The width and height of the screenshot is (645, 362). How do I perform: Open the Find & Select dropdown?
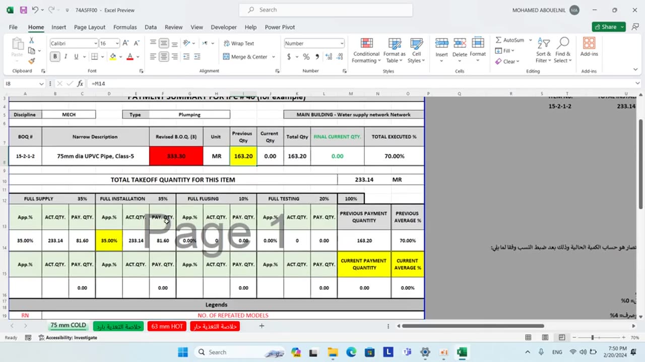click(x=562, y=50)
